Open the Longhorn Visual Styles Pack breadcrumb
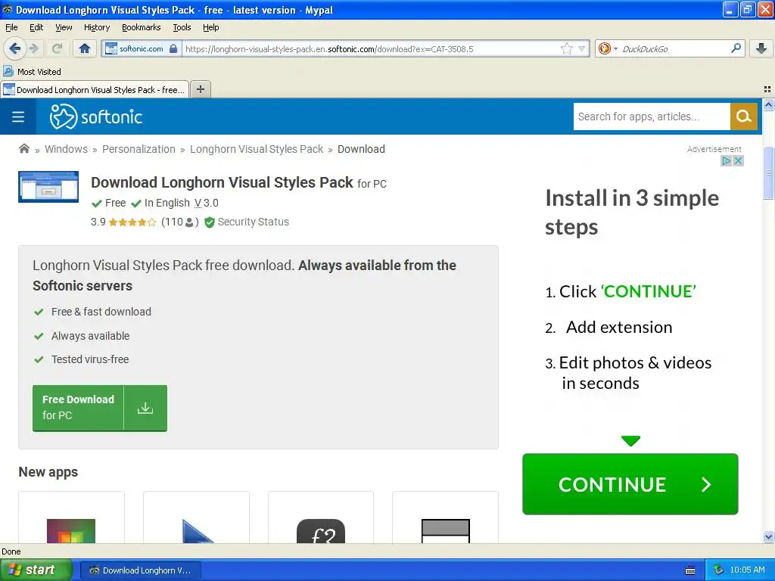The height and width of the screenshot is (581, 775). pyautogui.click(x=256, y=149)
